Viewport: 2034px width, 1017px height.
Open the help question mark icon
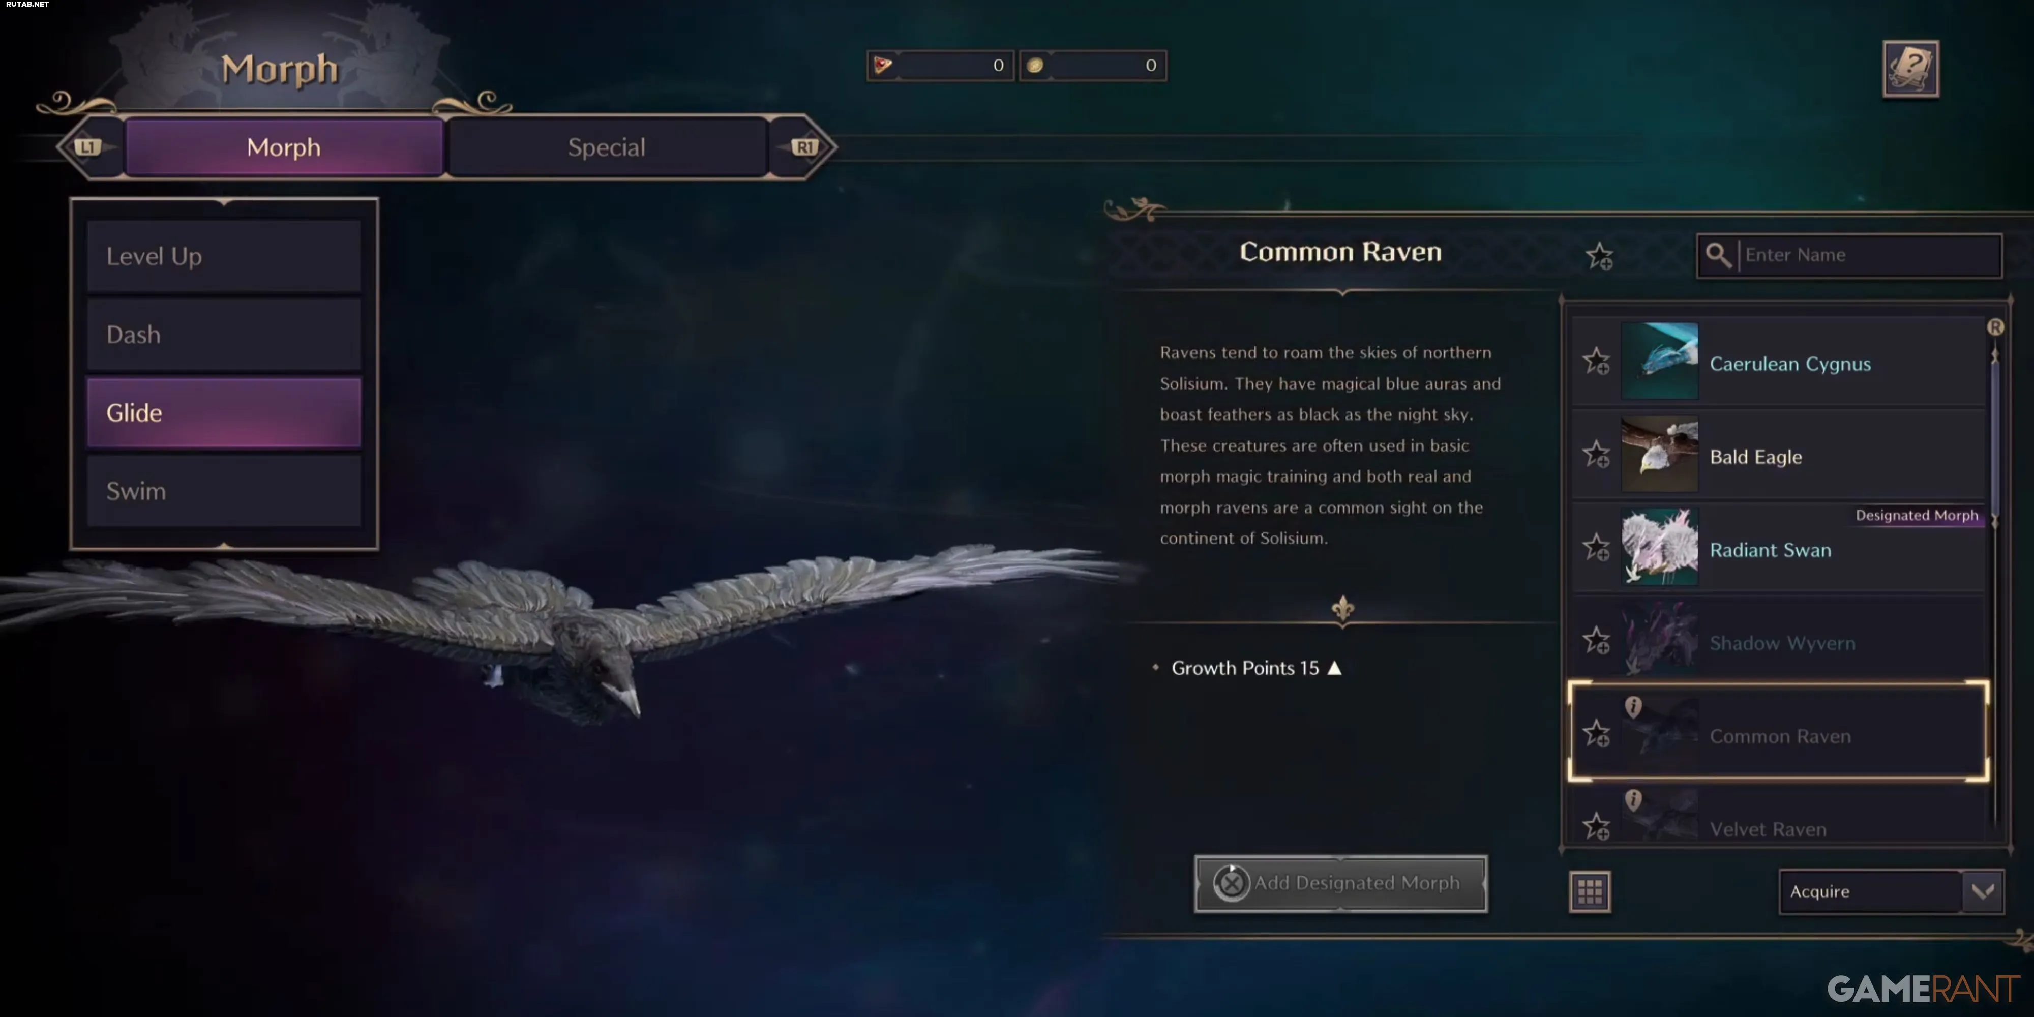pos(1910,69)
